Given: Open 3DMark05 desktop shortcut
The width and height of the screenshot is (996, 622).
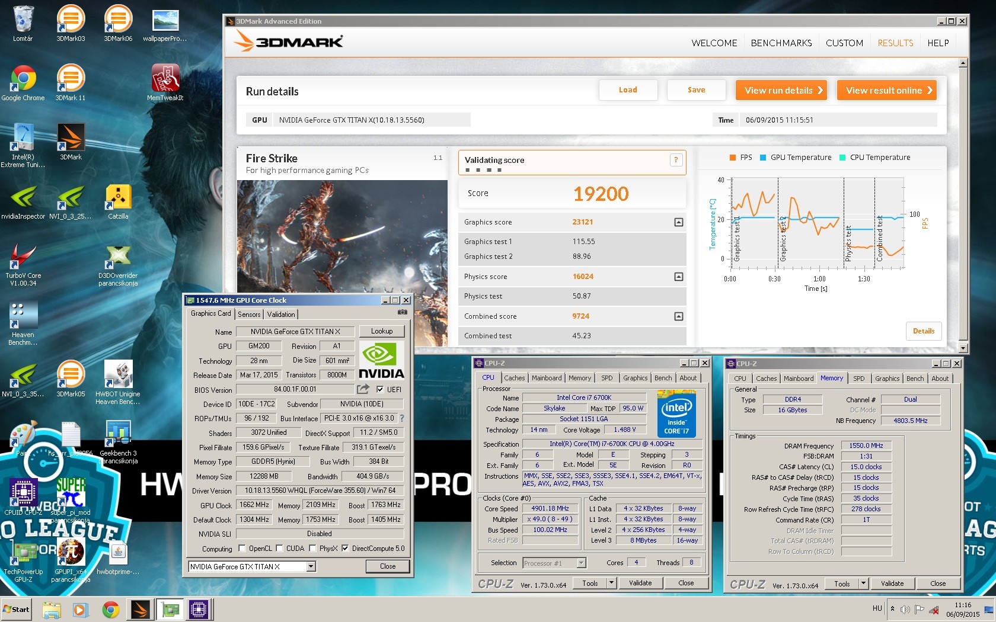Looking at the screenshot, I should click(x=71, y=379).
